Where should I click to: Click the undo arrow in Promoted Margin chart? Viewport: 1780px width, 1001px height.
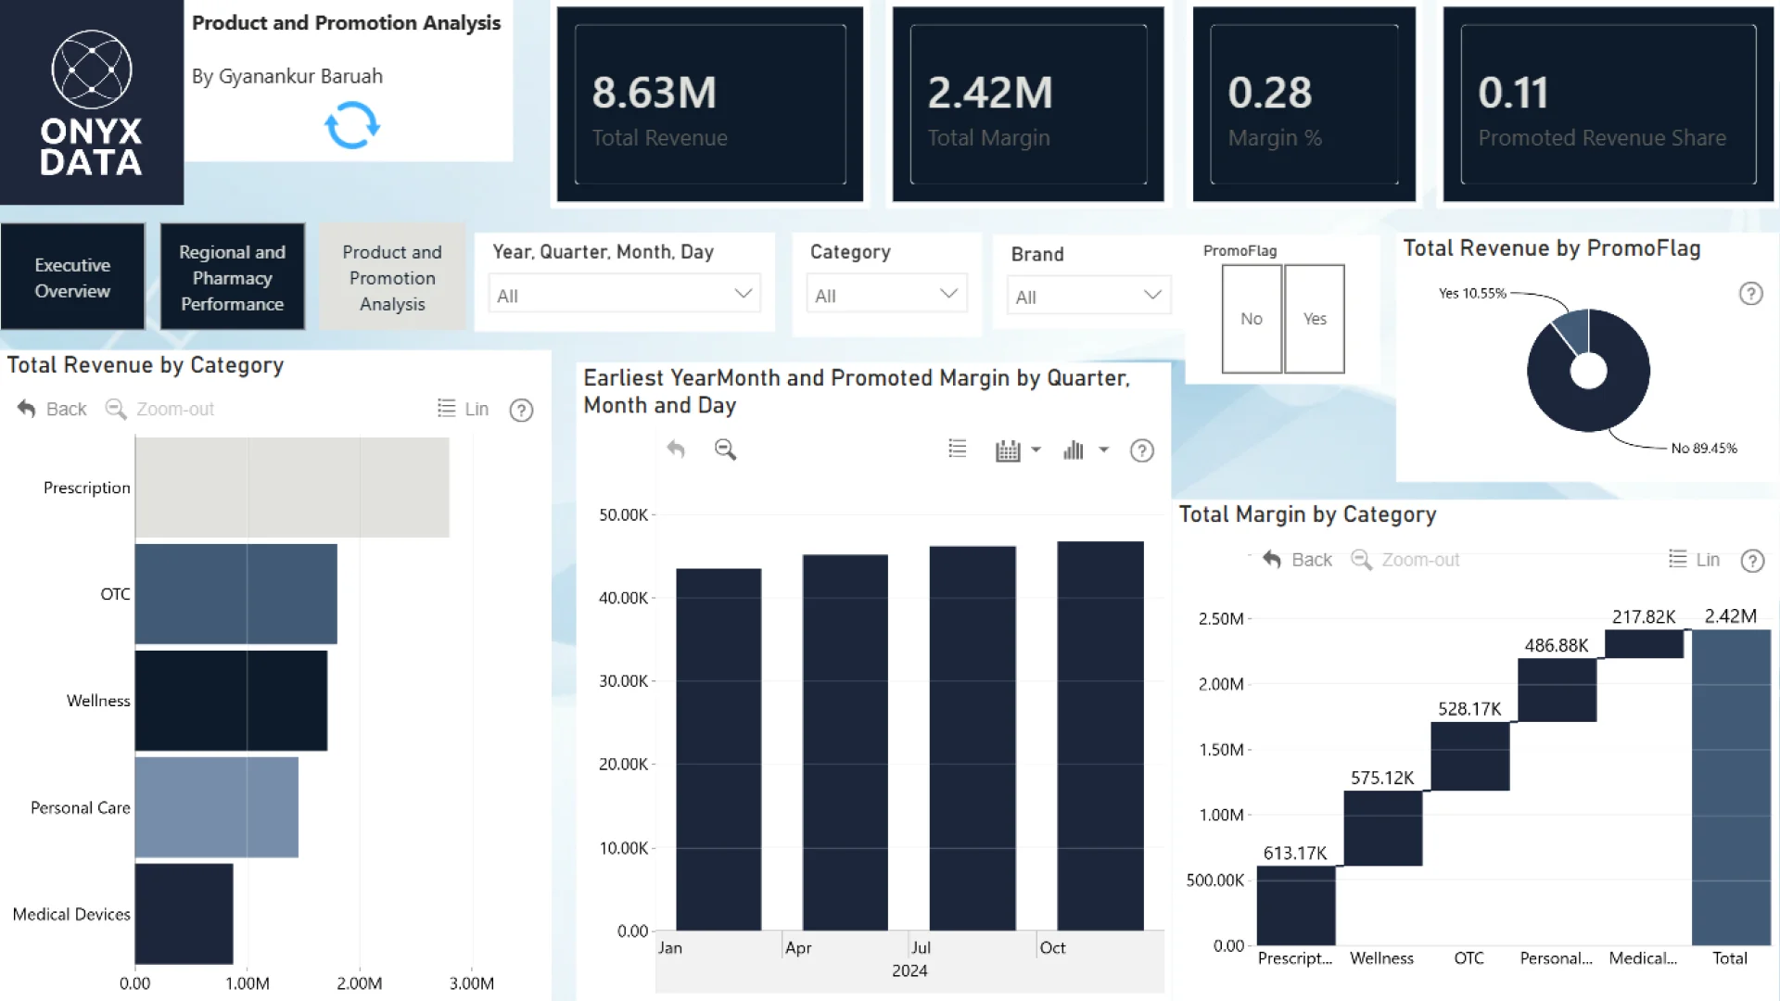click(x=676, y=450)
